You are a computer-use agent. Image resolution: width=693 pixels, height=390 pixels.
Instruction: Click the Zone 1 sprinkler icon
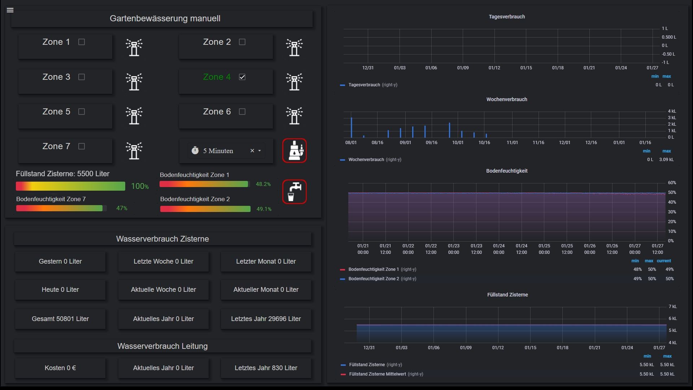click(134, 47)
